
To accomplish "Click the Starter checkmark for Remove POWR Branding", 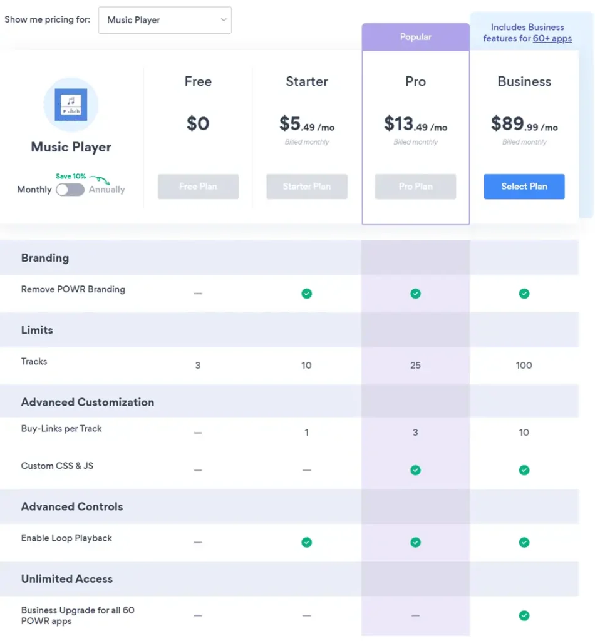I will coord(306,294).
